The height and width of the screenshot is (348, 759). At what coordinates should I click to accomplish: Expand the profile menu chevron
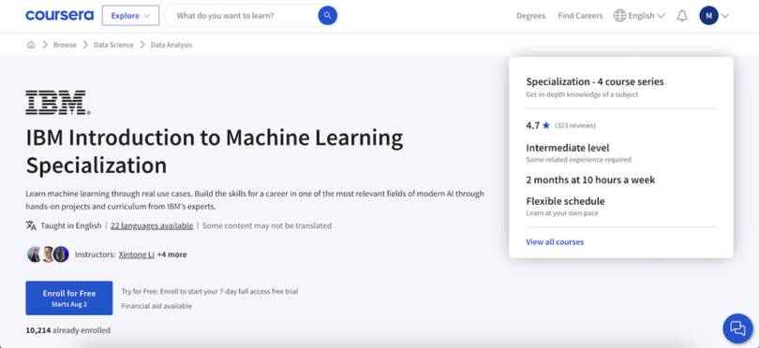click(x=724, y=16)
